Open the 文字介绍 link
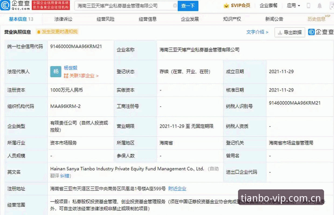The image size is (334, 215). point(257,32)
